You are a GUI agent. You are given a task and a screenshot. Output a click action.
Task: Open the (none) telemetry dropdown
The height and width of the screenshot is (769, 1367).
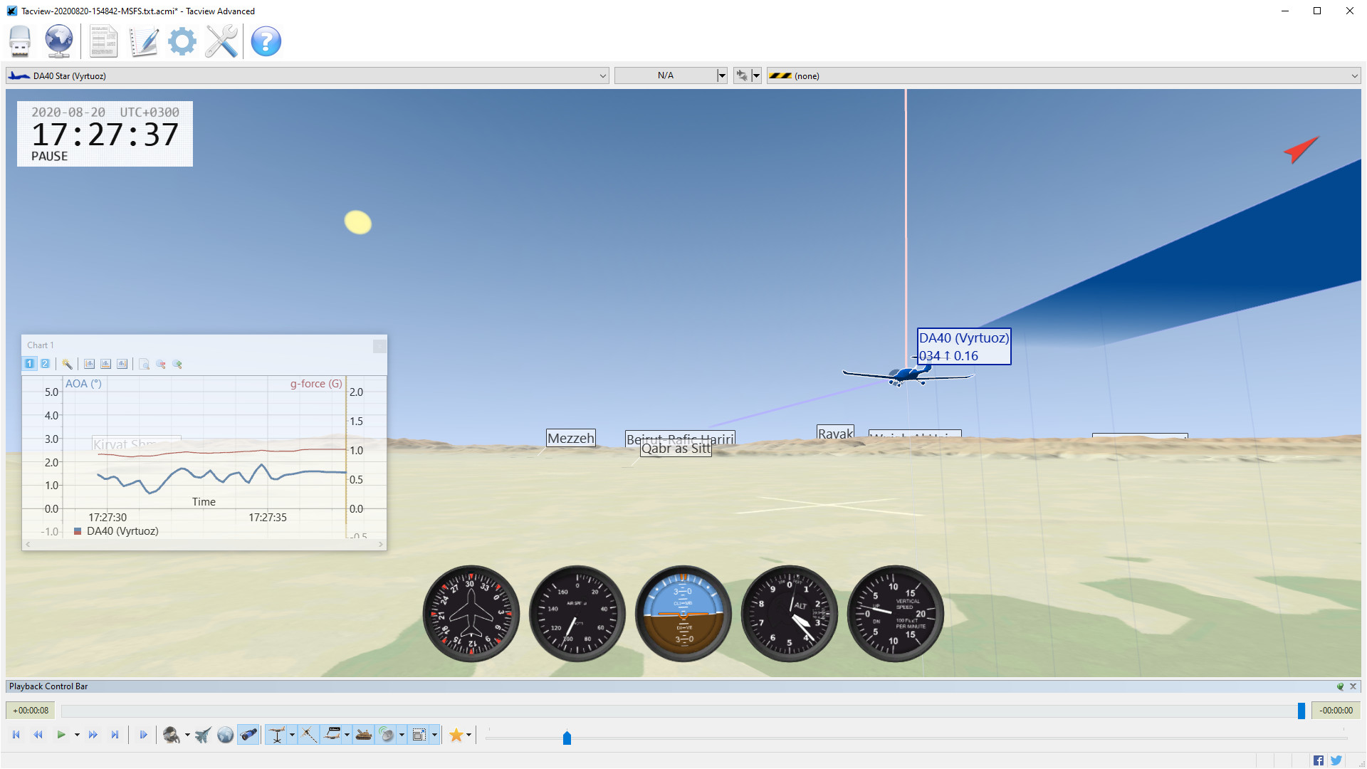1354,75
